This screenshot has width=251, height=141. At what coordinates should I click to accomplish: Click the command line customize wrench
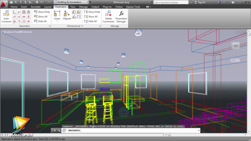(x=59, y=130)
